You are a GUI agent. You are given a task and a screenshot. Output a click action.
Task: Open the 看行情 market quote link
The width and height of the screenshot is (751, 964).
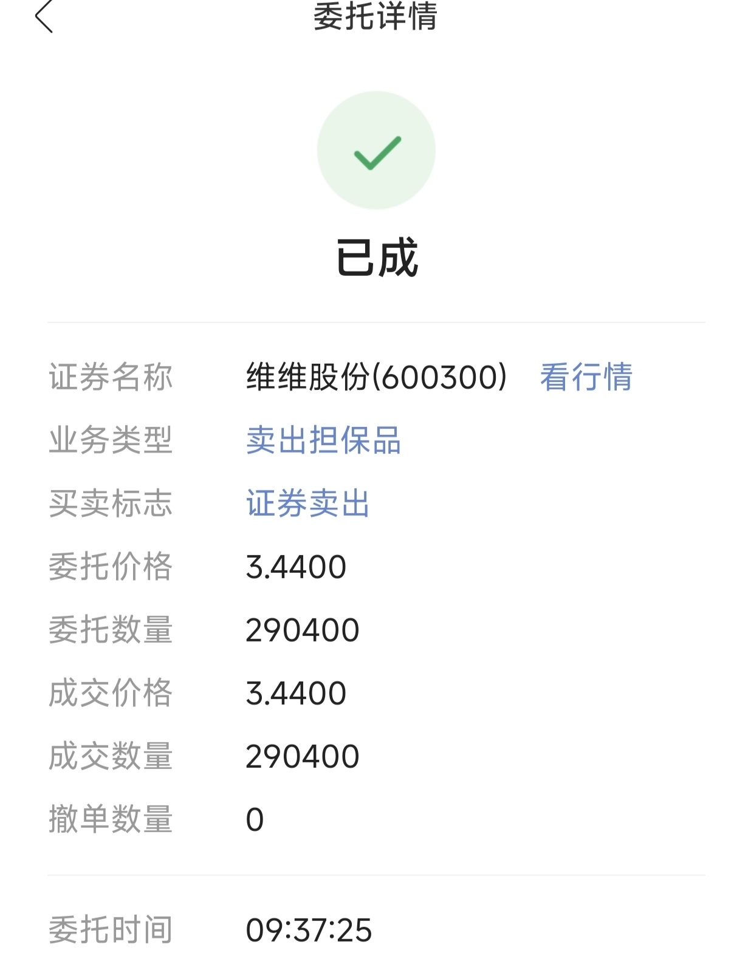coord(586,377)
